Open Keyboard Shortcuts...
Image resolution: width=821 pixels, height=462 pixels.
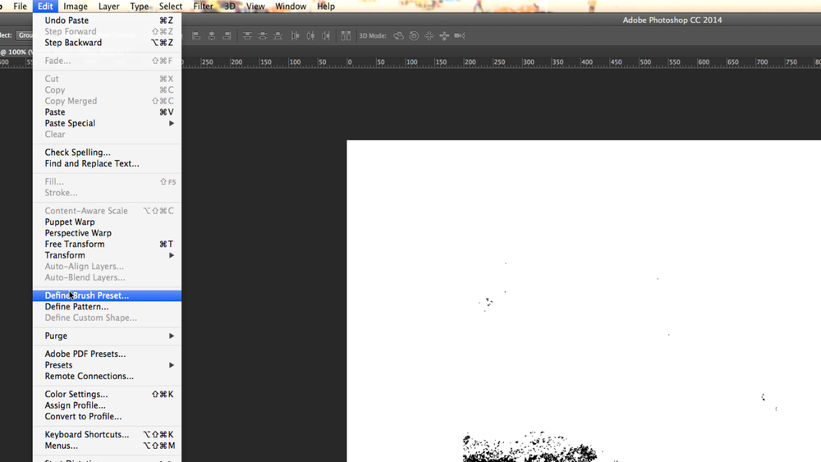tap(107, 434)
